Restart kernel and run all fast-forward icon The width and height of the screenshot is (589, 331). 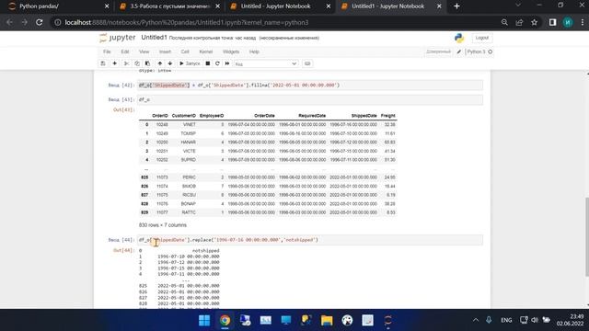click(x=227, y=63)
